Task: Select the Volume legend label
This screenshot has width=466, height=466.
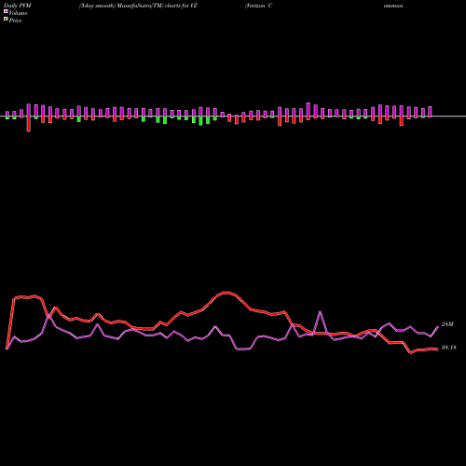Action: (18, 13)
